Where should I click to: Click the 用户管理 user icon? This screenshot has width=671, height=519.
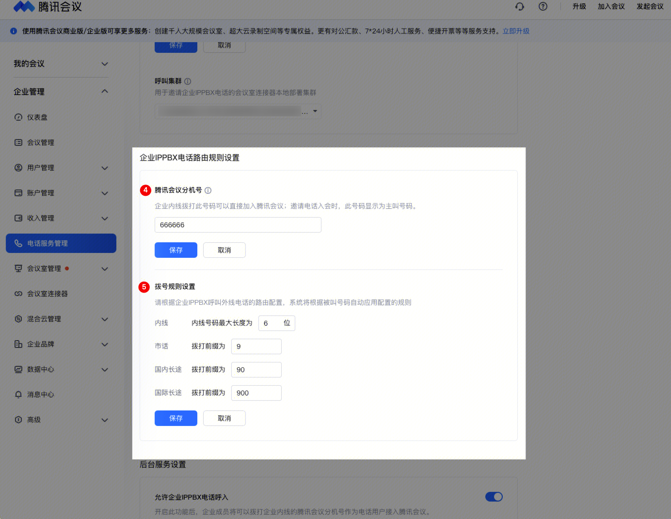pos(18,168)
